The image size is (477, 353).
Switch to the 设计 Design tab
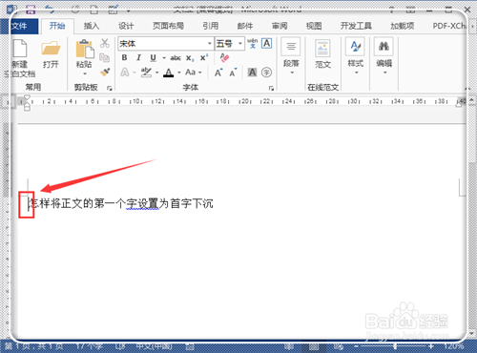coord(126,26)
